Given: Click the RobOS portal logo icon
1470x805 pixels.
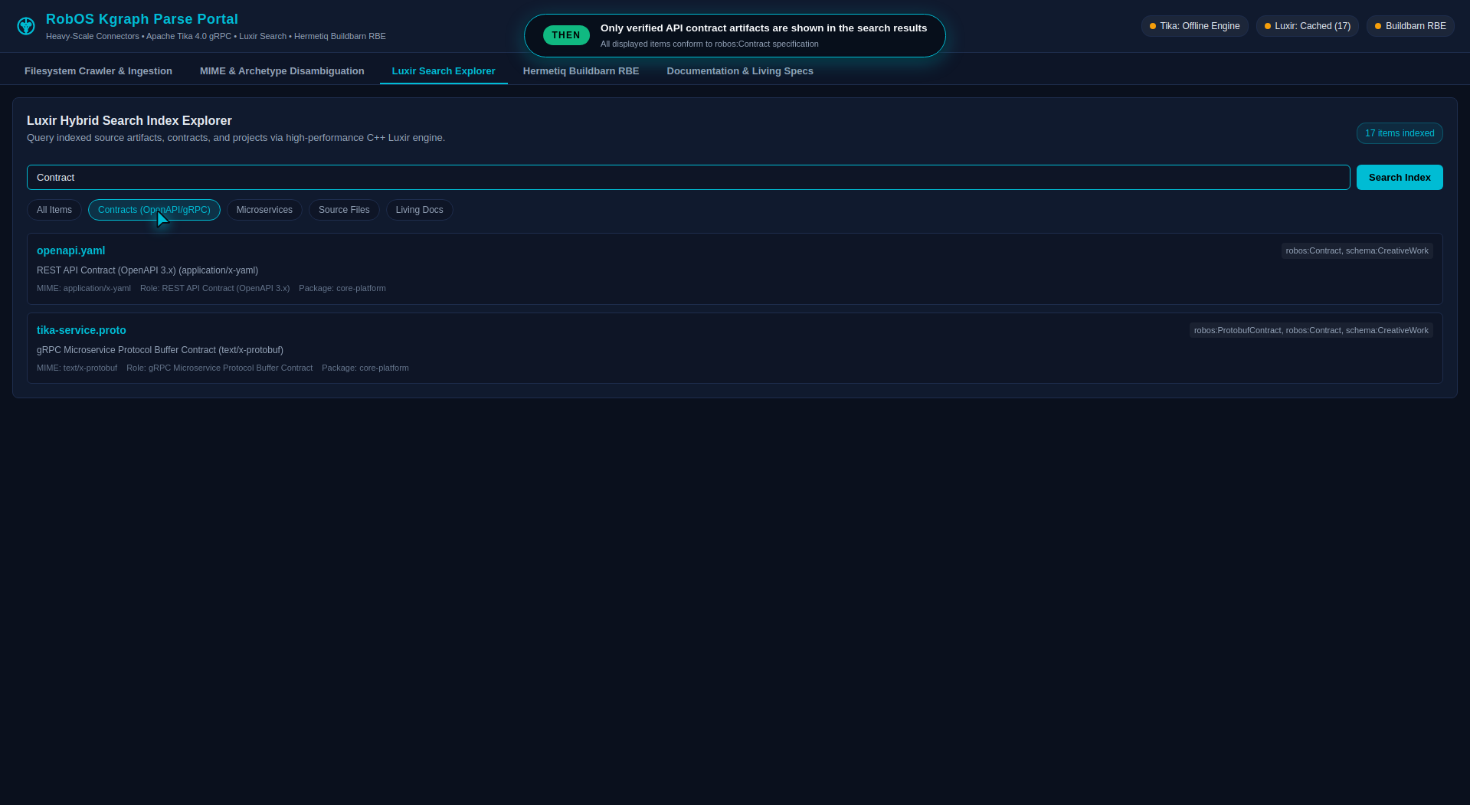Looking at the screenshot, I should (x=26, y=26).
